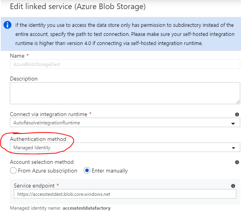Click inside the Description text area
This screenshot has height=212, width=241.
125,94
